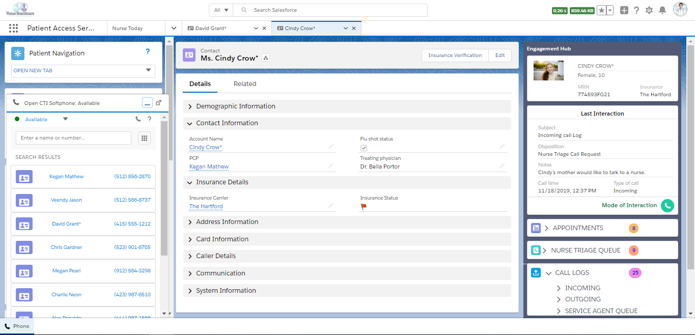Screen dimensions: 695x335
Task: Expand the NURSE TRIAGE QUEUE panel
Action: tap(544, 250)
